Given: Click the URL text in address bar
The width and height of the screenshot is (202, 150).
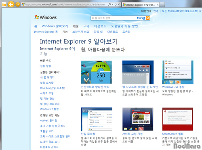Looking at the screenshot, I should 65,4.
